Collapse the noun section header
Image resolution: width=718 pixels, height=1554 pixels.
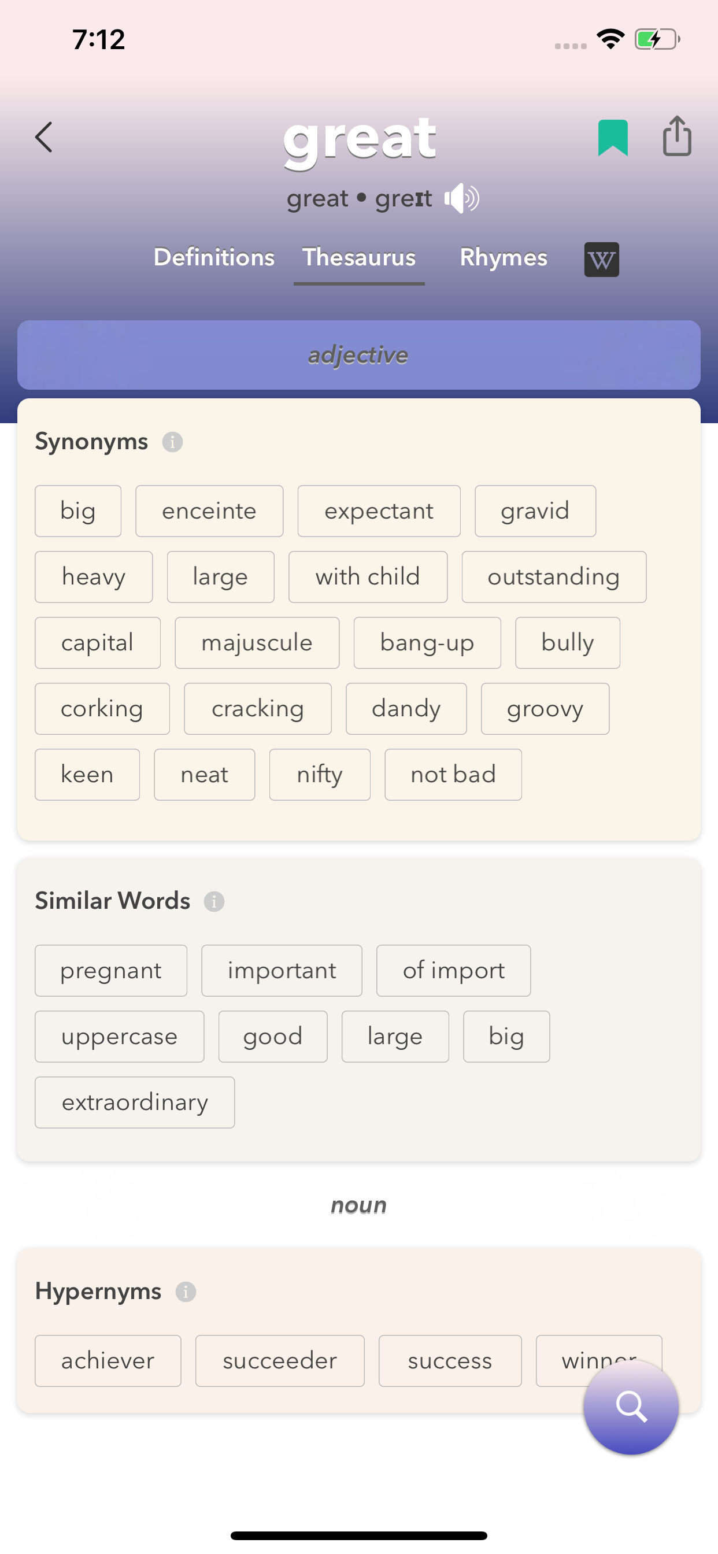(x=358, y=1205)
